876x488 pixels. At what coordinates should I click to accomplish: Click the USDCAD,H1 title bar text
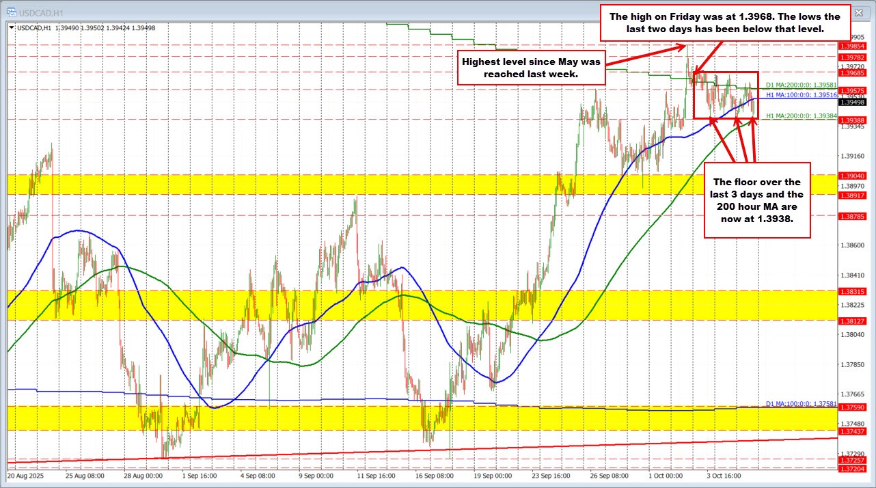point(43,11)
